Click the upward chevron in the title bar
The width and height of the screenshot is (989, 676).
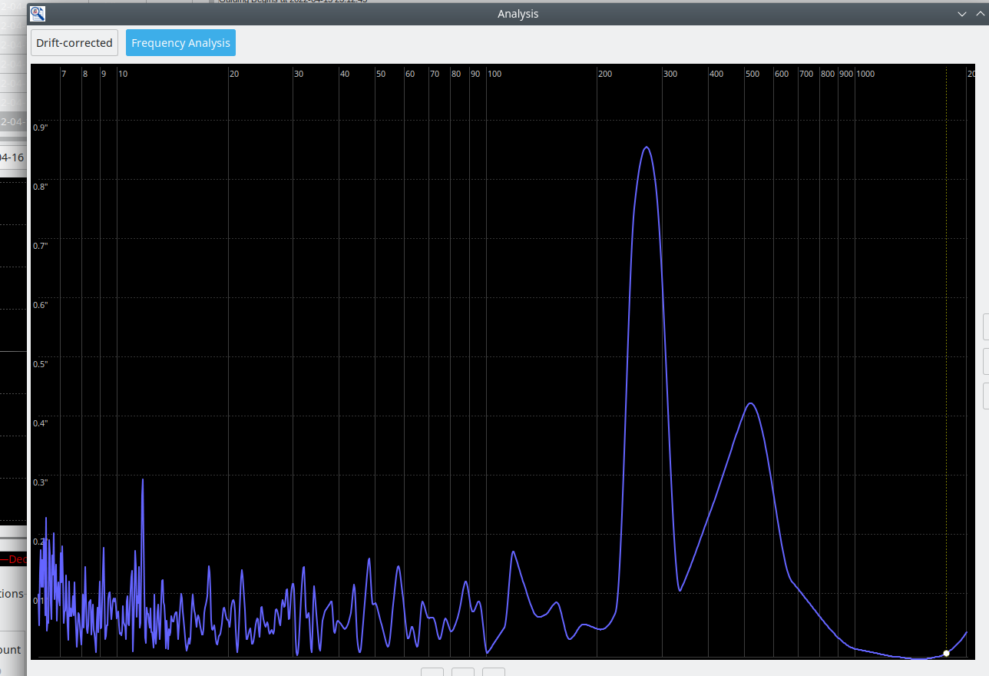tap(980, 14)
